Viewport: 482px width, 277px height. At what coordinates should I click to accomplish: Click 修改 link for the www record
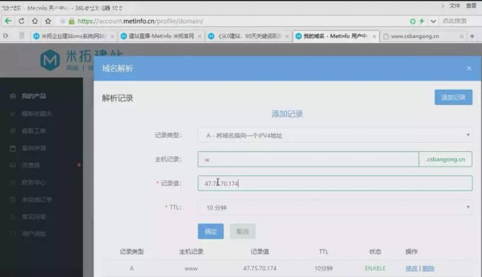tap(412, 268)
